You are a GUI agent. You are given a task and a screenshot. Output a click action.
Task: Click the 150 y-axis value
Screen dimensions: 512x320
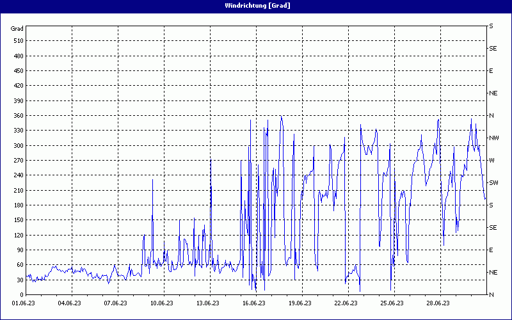click(19, 220)
